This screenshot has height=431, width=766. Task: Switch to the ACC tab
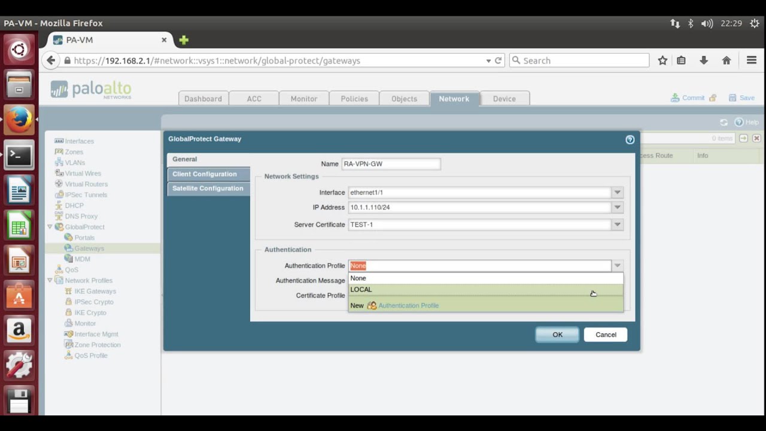254,99
